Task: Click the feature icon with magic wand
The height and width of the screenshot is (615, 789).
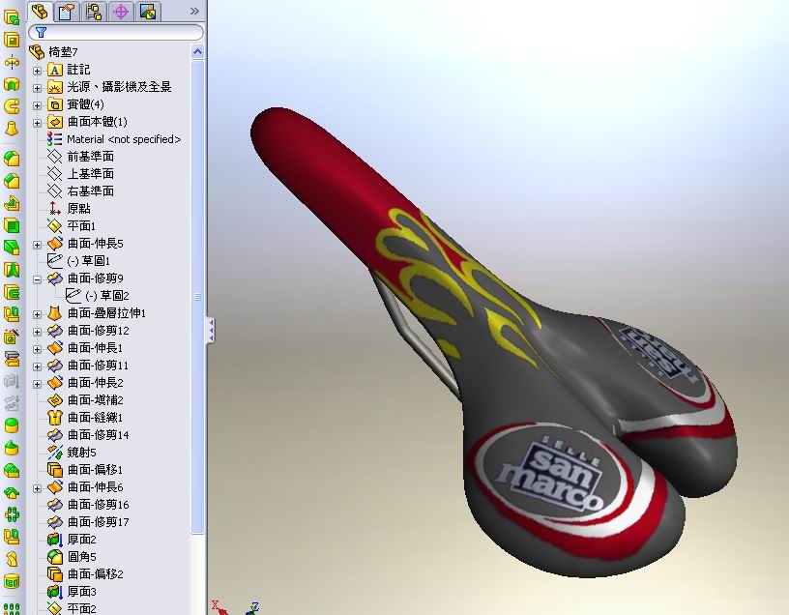Action: tap(12, 337)
